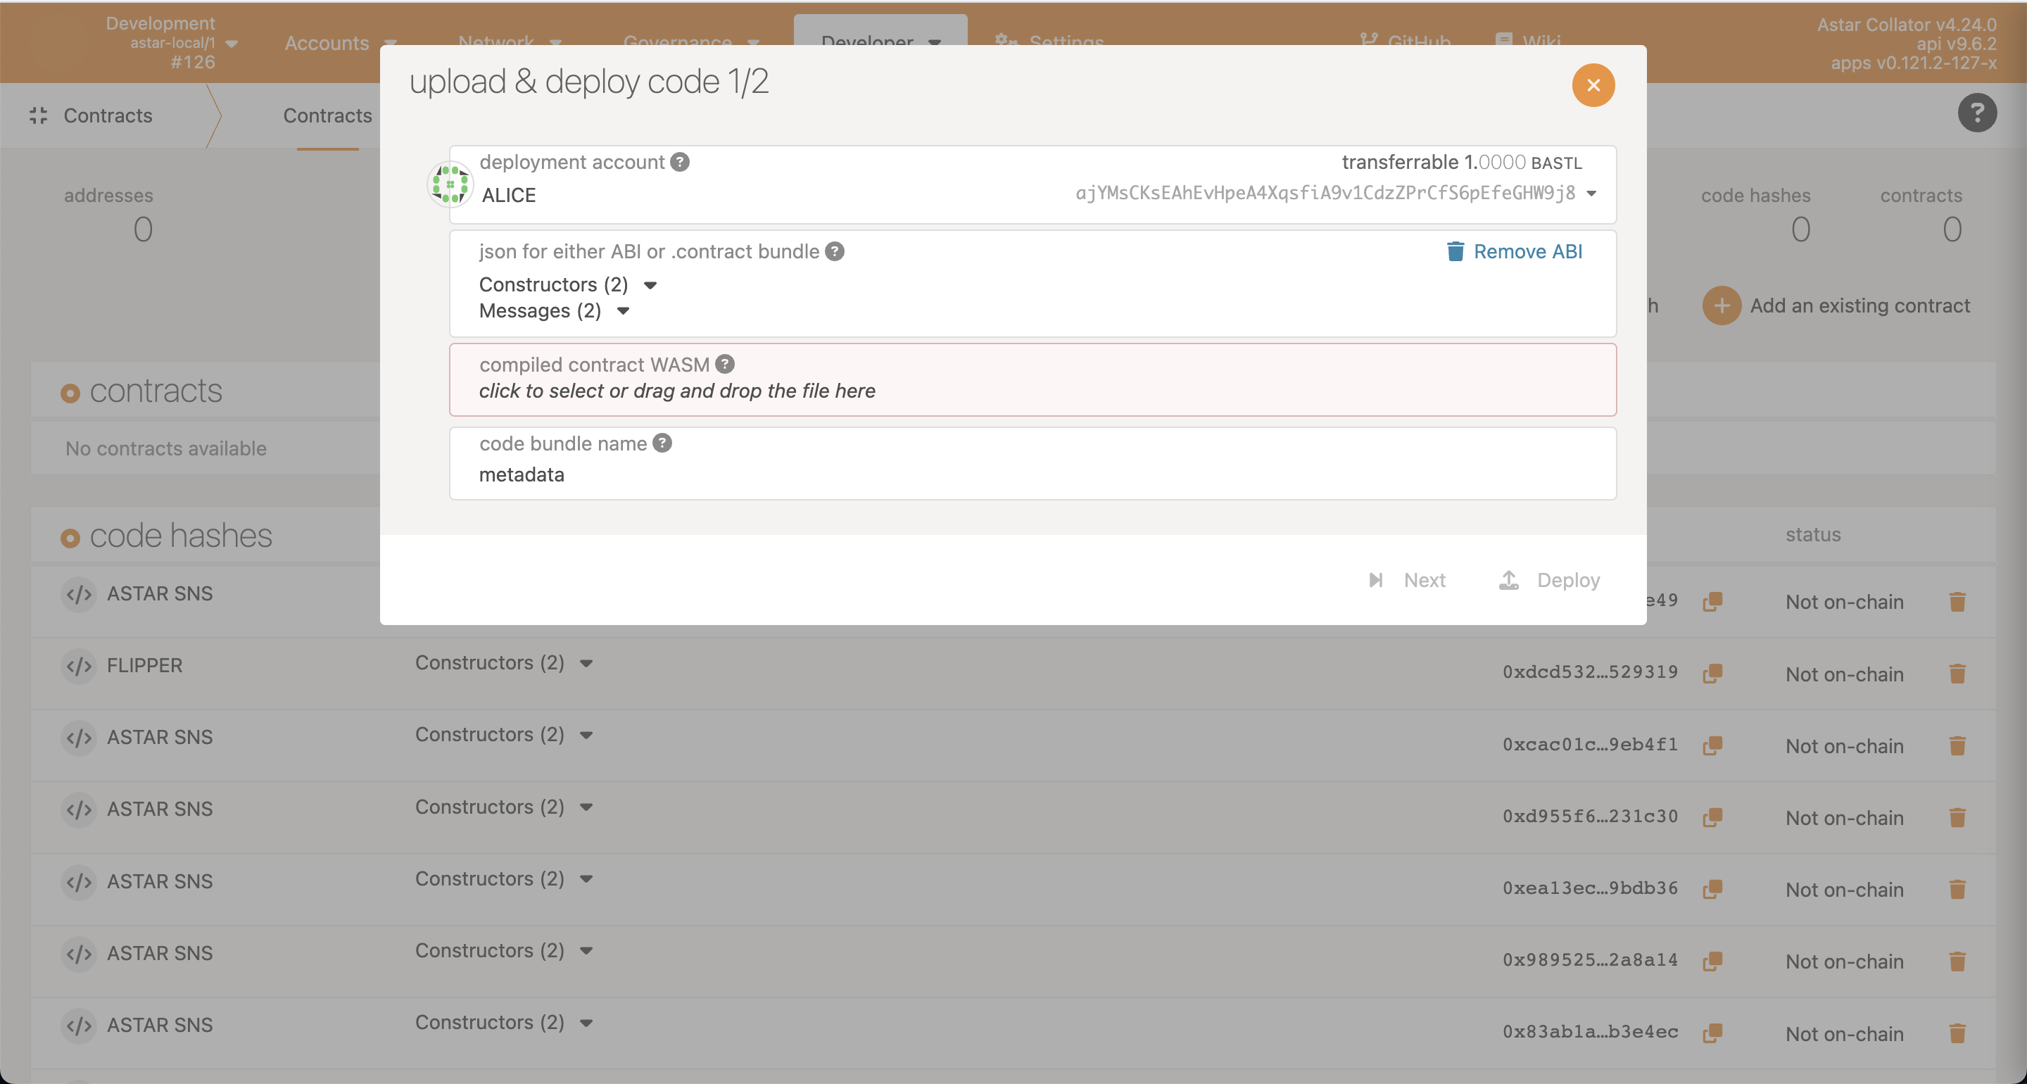
Task: Delete the code hash ending e49
Action: (x=1957, y=603)
